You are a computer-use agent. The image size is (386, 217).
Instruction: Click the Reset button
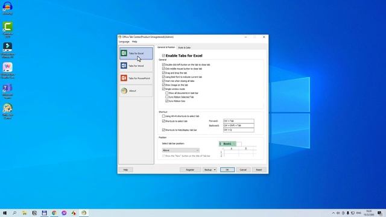[259, 170]
